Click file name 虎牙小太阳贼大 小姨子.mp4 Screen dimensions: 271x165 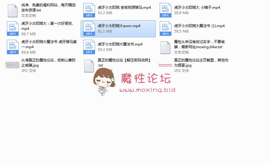197,8
